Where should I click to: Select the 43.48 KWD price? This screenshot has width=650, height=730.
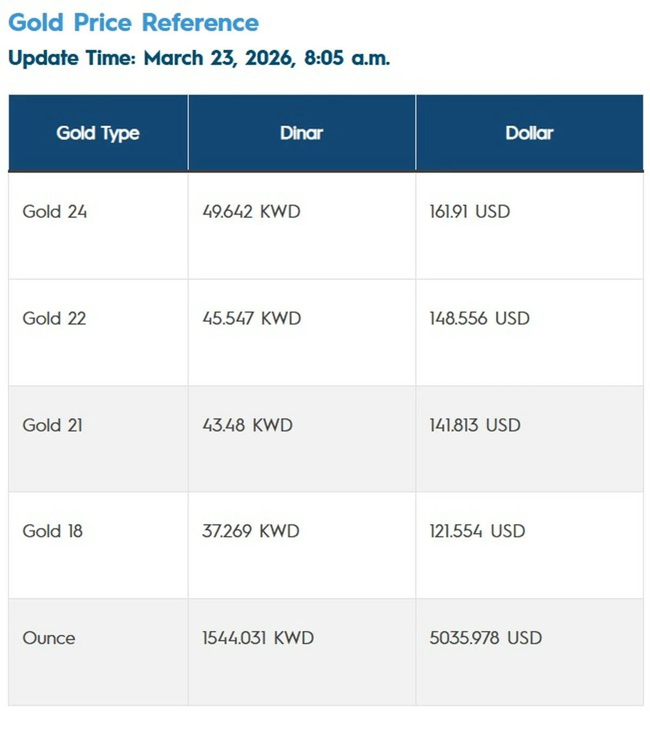248,425
